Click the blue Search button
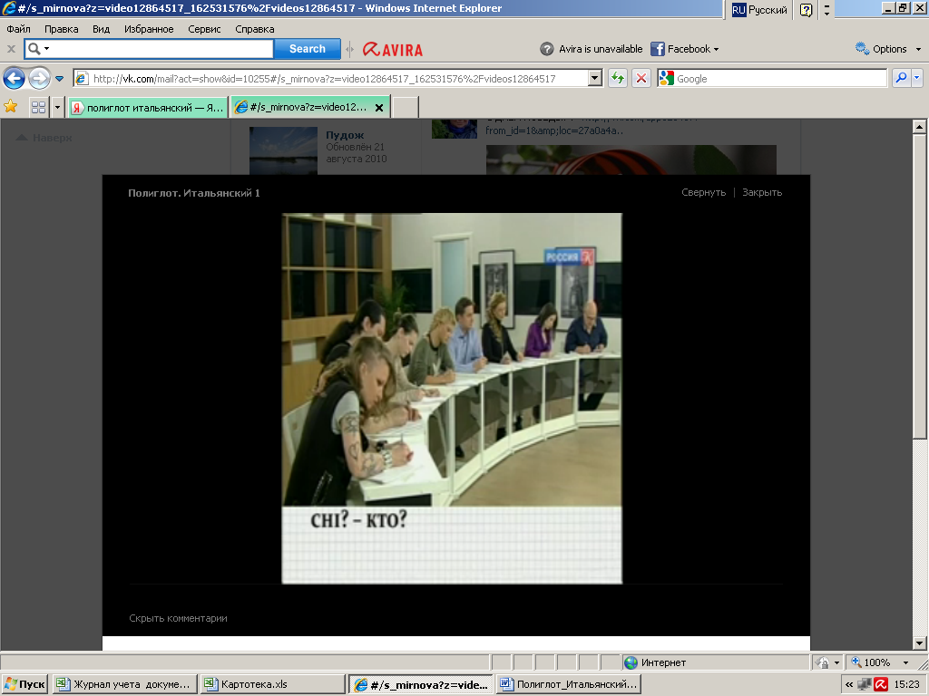 (x=307, y=49)
